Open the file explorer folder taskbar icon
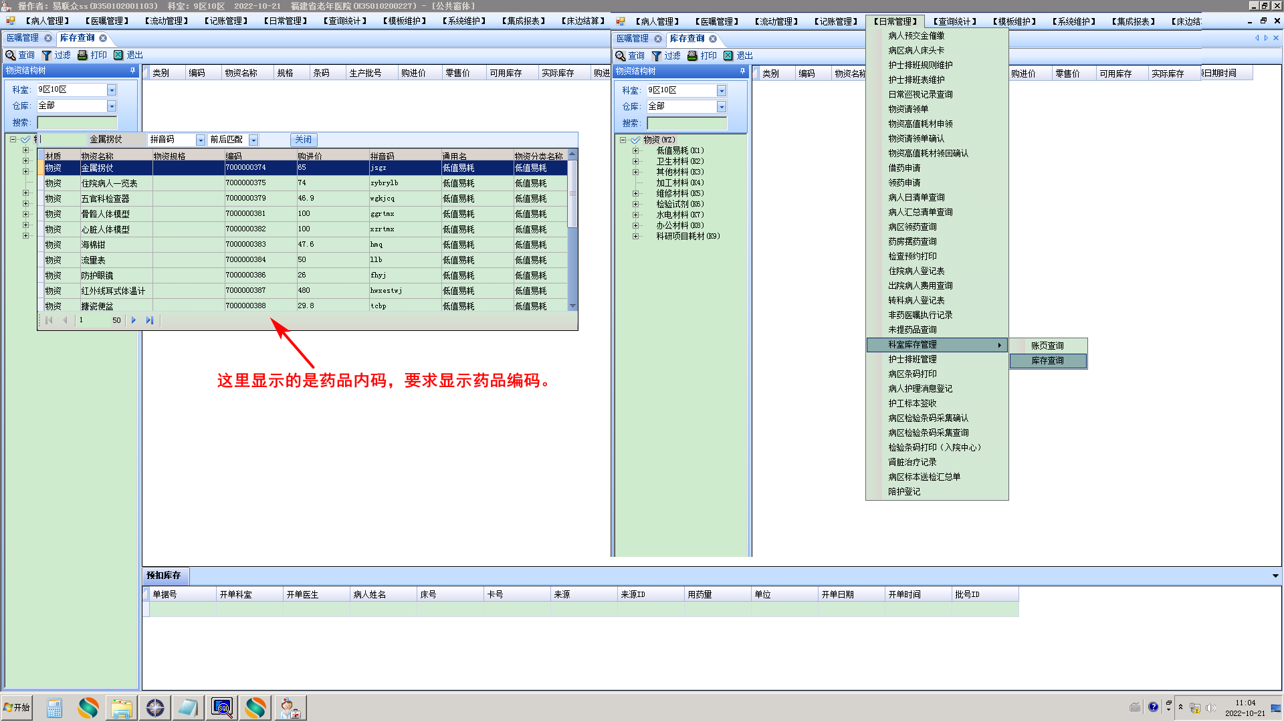The width and height of the screenshot is (1284, 722). tap(122, 707)
